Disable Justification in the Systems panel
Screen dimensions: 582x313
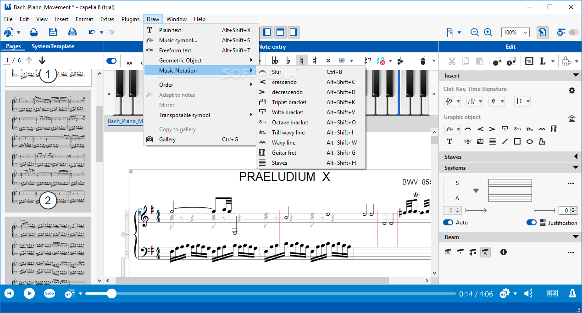(531, 222)
